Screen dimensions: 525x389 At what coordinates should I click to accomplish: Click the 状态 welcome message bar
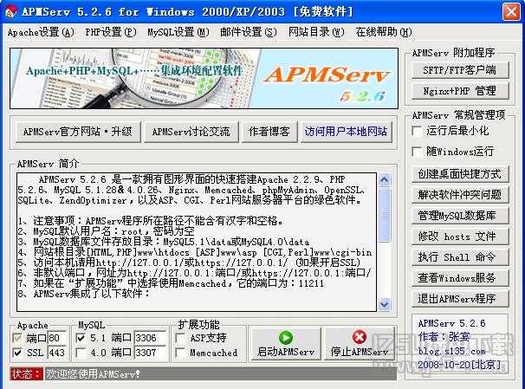pos(221,374)
